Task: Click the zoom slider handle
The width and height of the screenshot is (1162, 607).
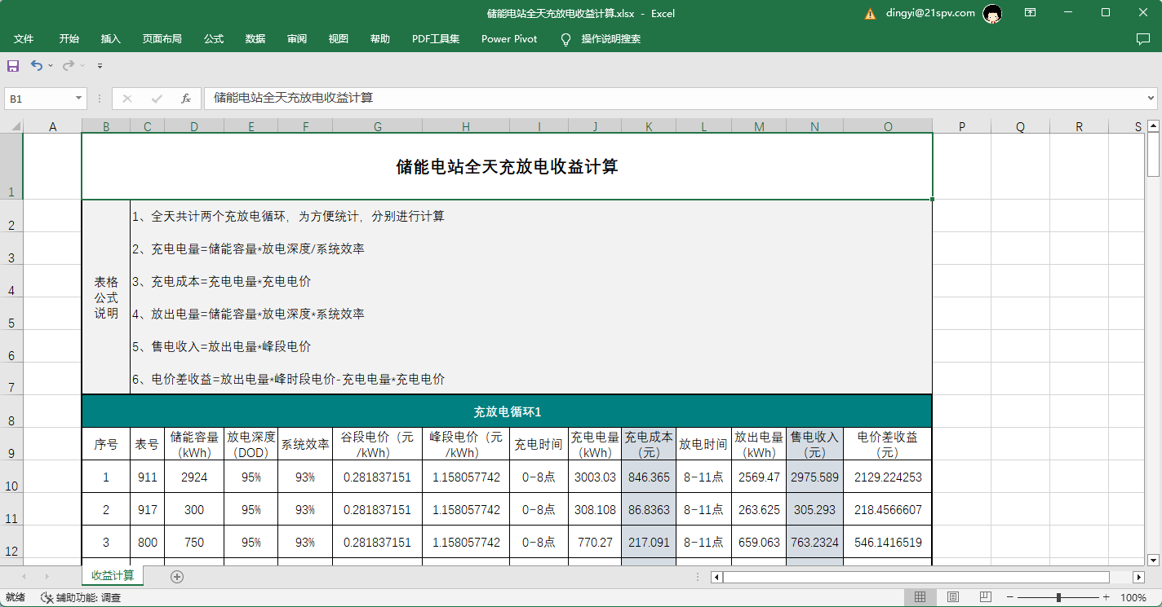Action: click(x=1058, y=597)
